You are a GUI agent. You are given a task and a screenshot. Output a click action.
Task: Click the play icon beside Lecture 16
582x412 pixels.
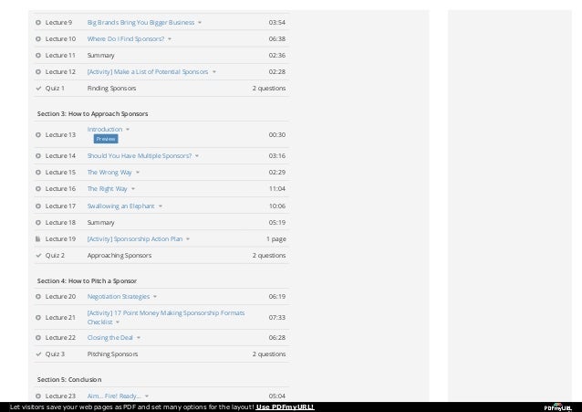click(x=38, y=189)
